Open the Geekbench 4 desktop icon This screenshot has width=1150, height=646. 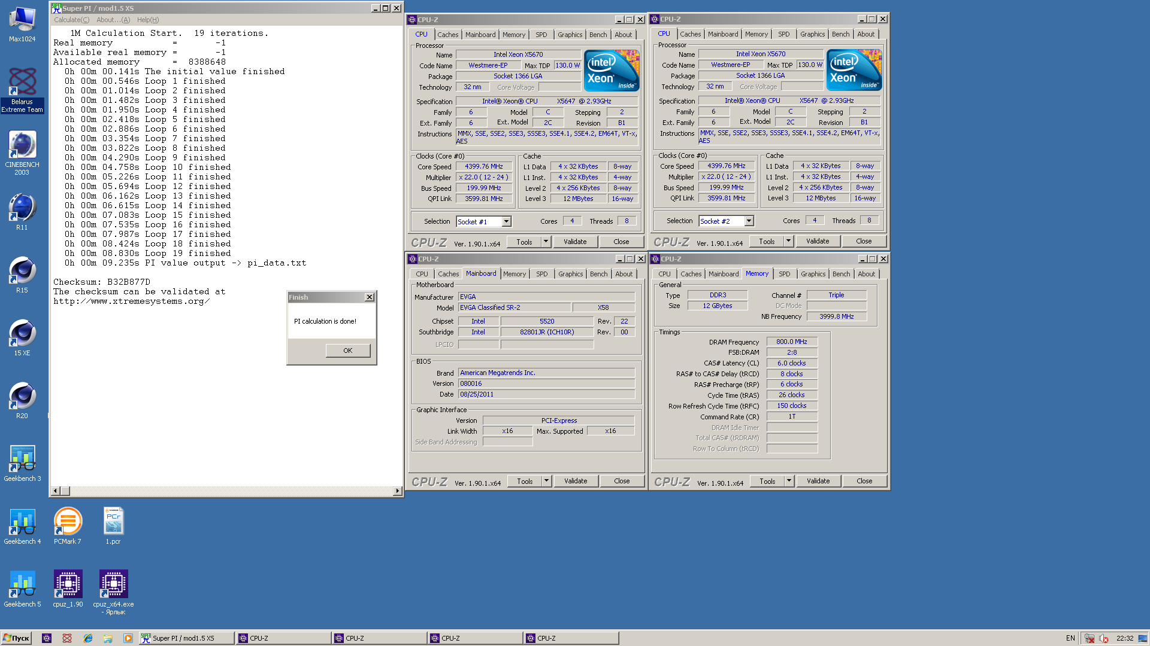click(x=22, y=526)
